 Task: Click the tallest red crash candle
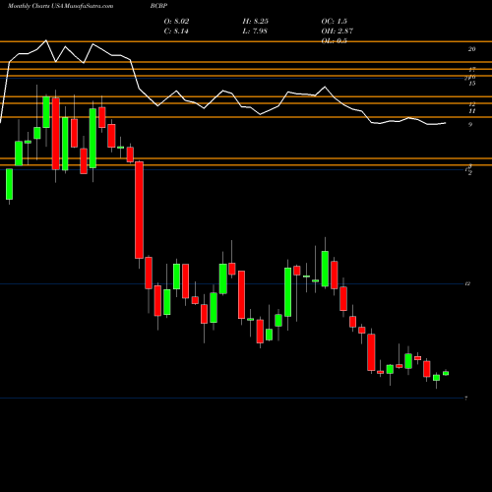coord(139,210)
